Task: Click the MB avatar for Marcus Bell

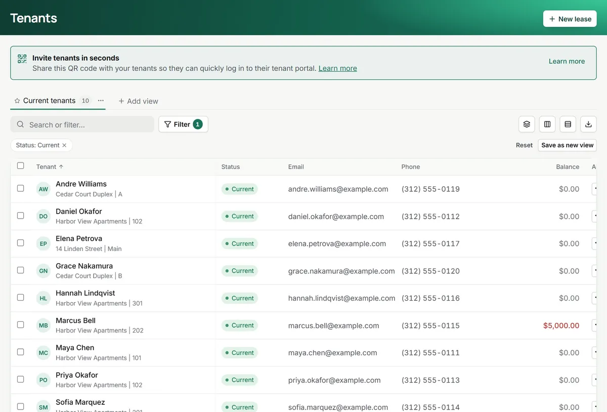Action: (x=44, y=326)
